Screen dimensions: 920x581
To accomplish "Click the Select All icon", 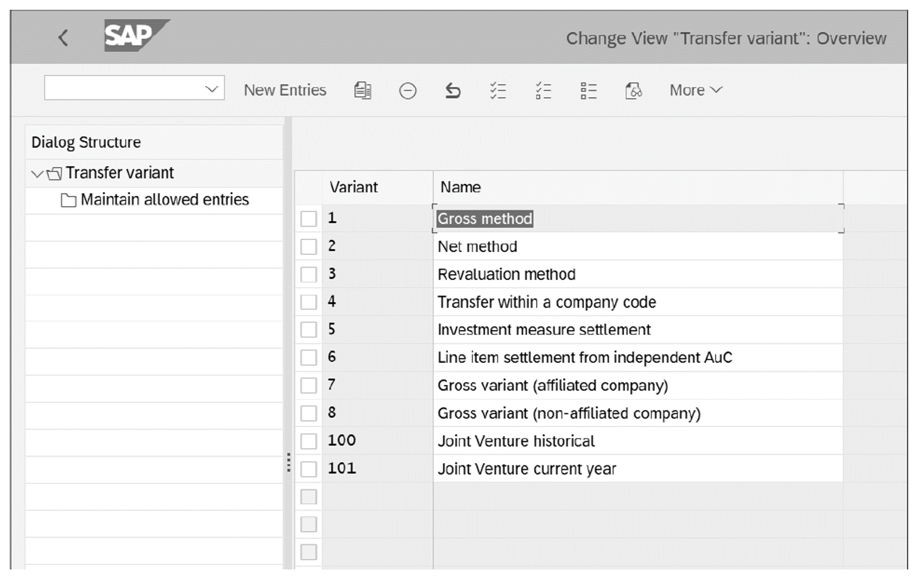I will pos(498,90).
